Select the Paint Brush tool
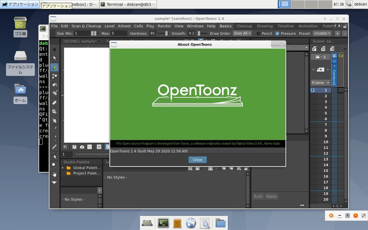Image resolution: width=368 pixels, height=230 pixels. point(54,93)
